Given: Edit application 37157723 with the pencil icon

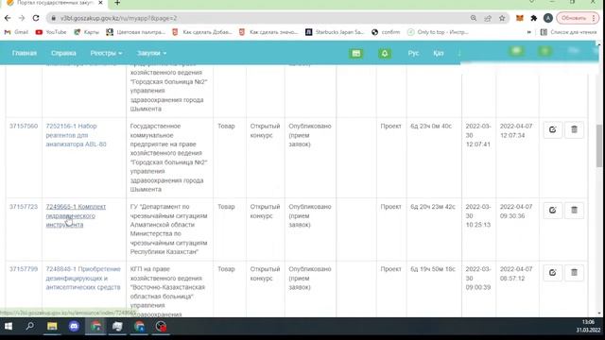Looking at the screenshot, I should point(552,210).
